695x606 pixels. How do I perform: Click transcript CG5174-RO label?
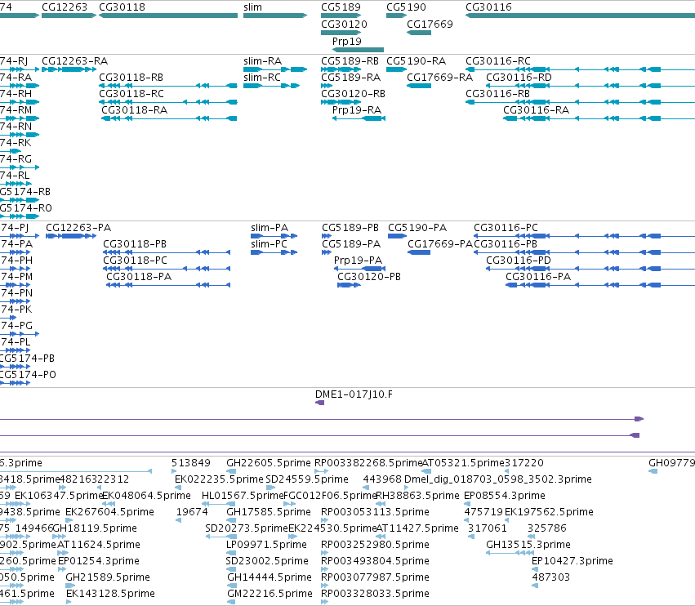[25, 208]
